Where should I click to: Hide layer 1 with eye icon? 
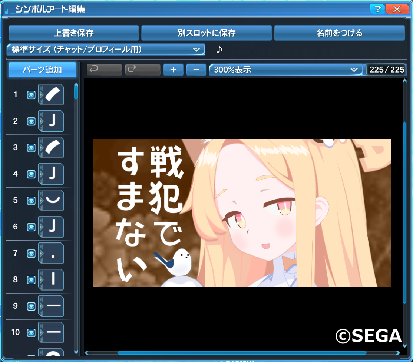31,95
